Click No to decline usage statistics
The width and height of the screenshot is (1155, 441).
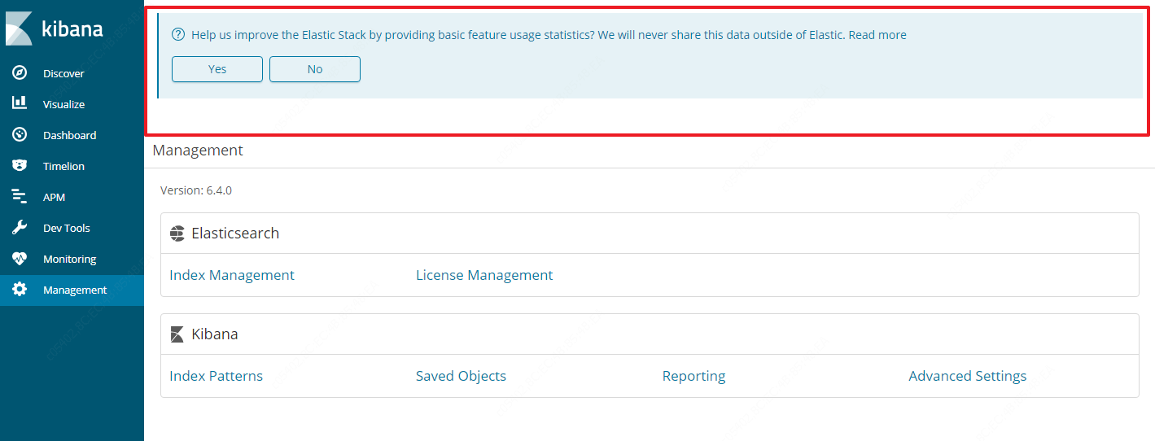(x=315, y=69)
